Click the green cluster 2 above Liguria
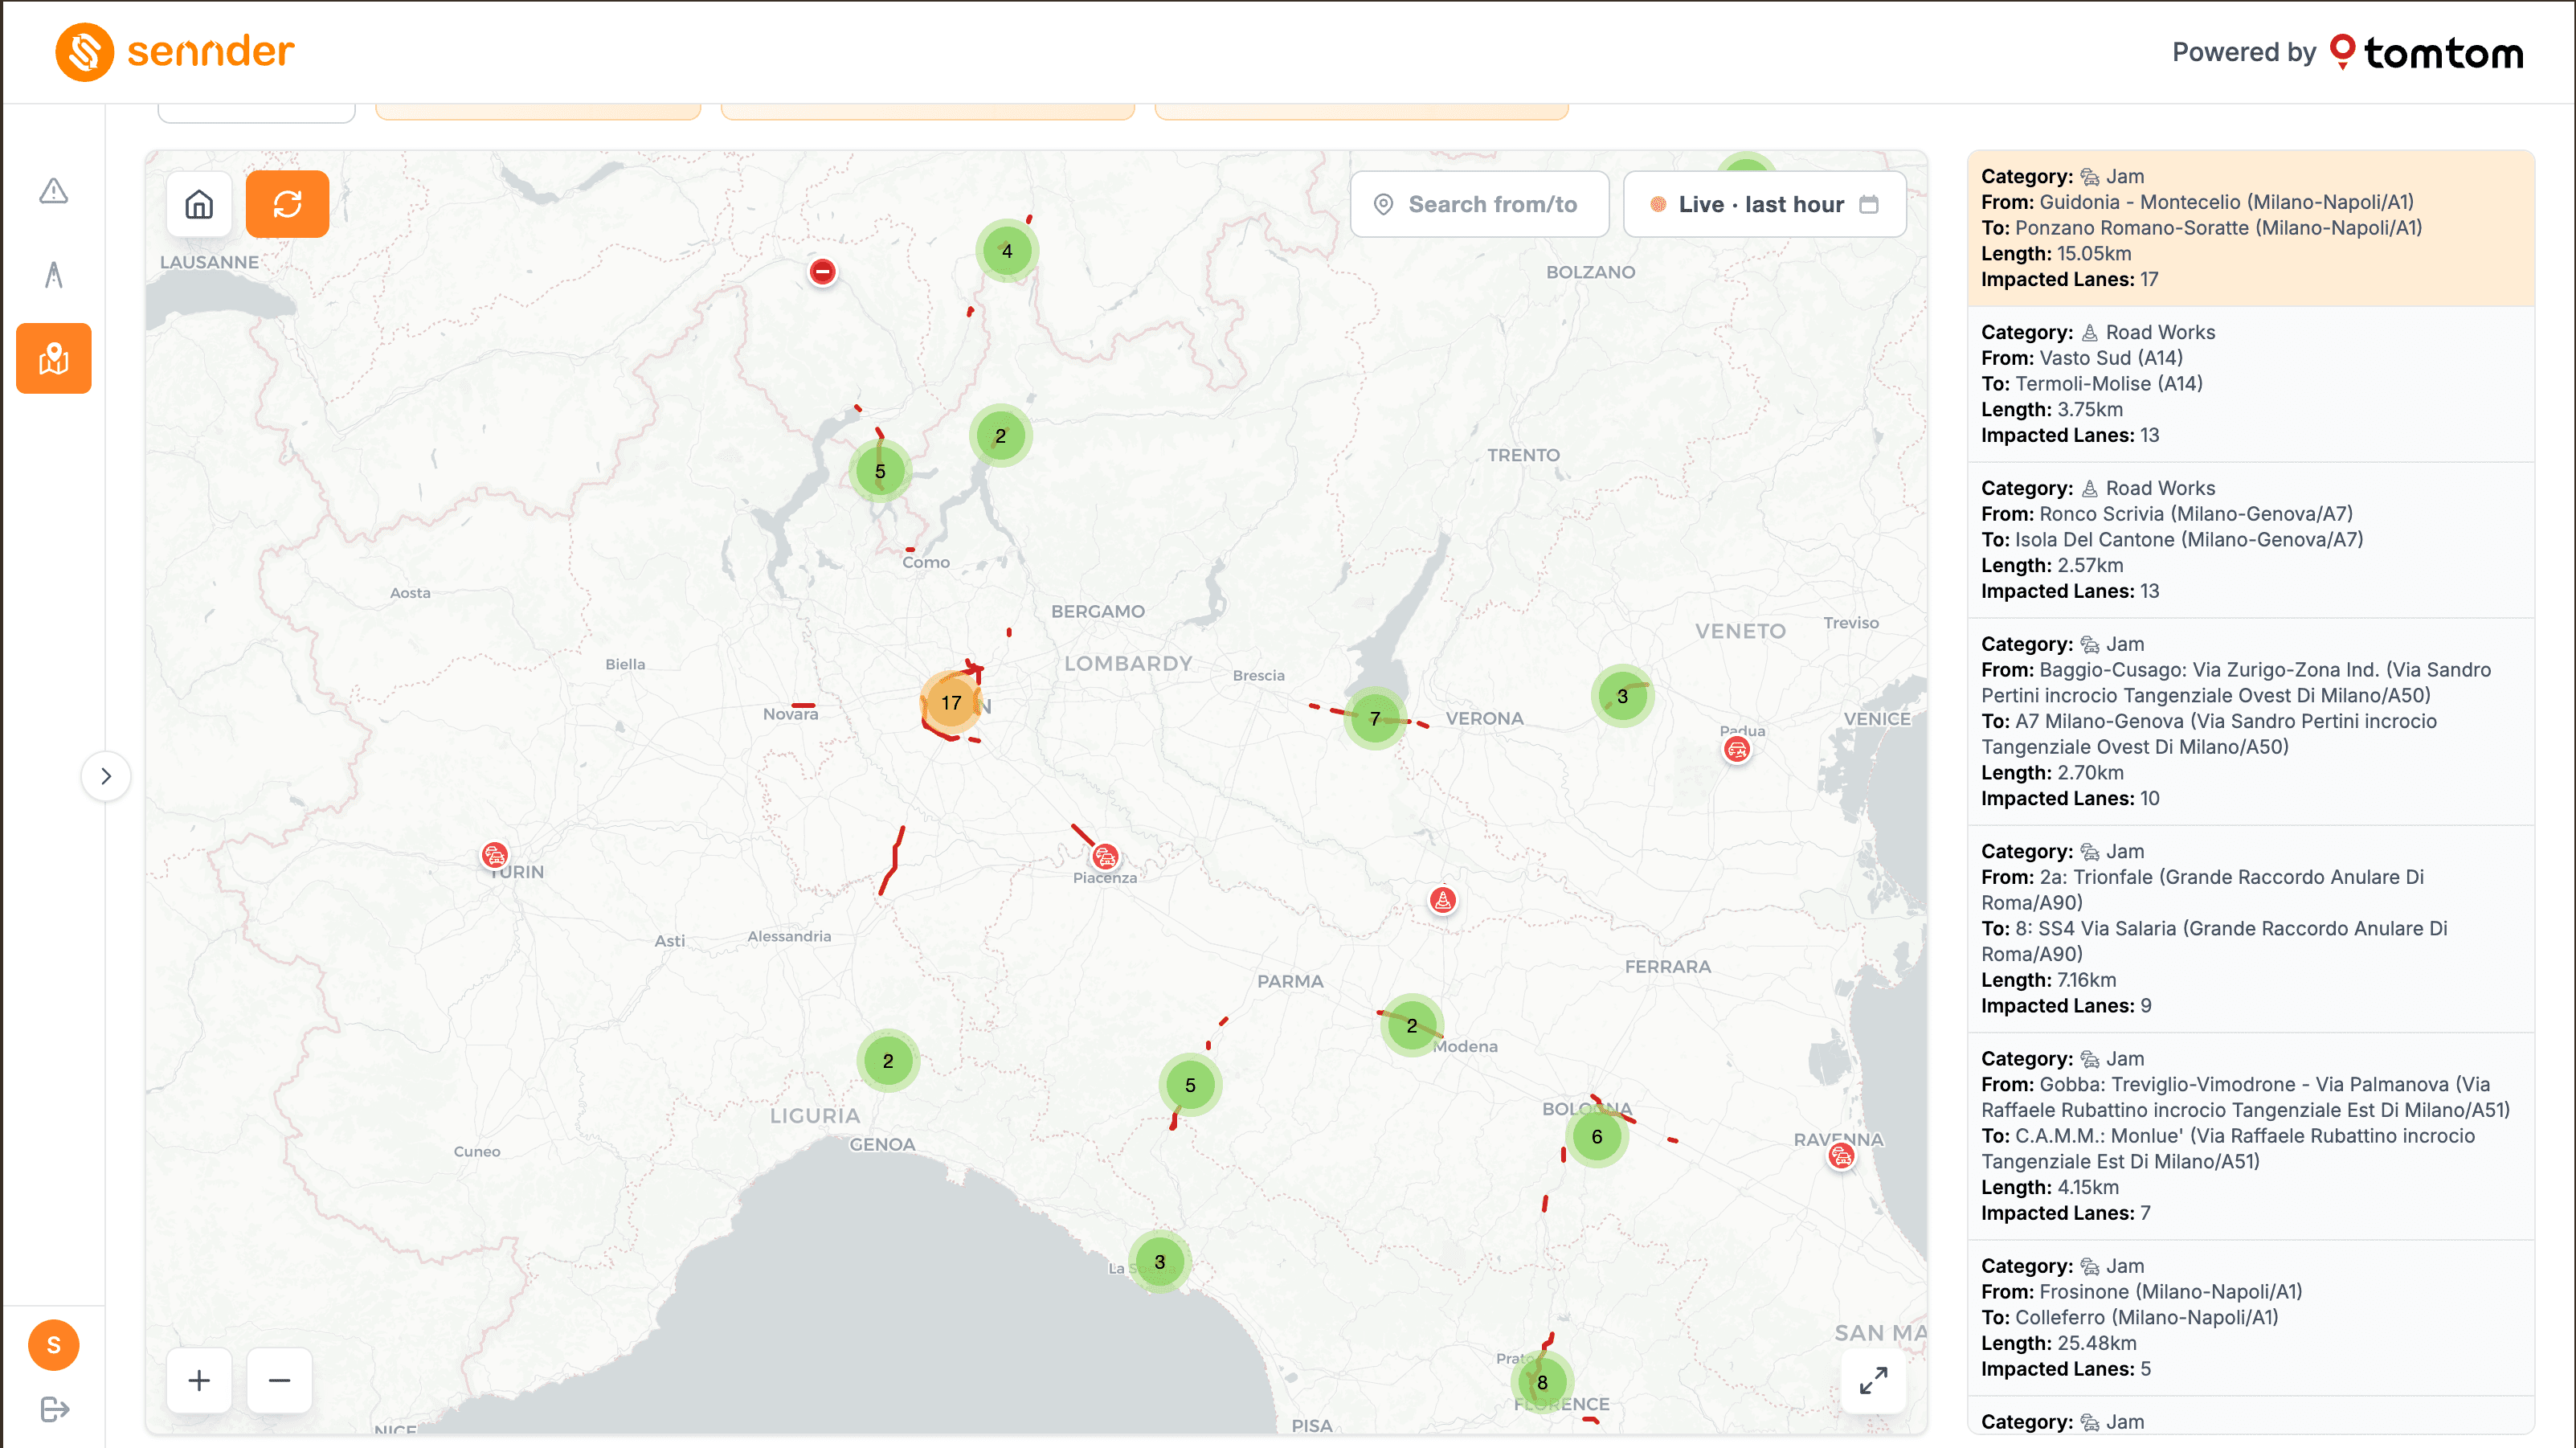This screenshot has width=2576, height=1448. click(888, 1061)
